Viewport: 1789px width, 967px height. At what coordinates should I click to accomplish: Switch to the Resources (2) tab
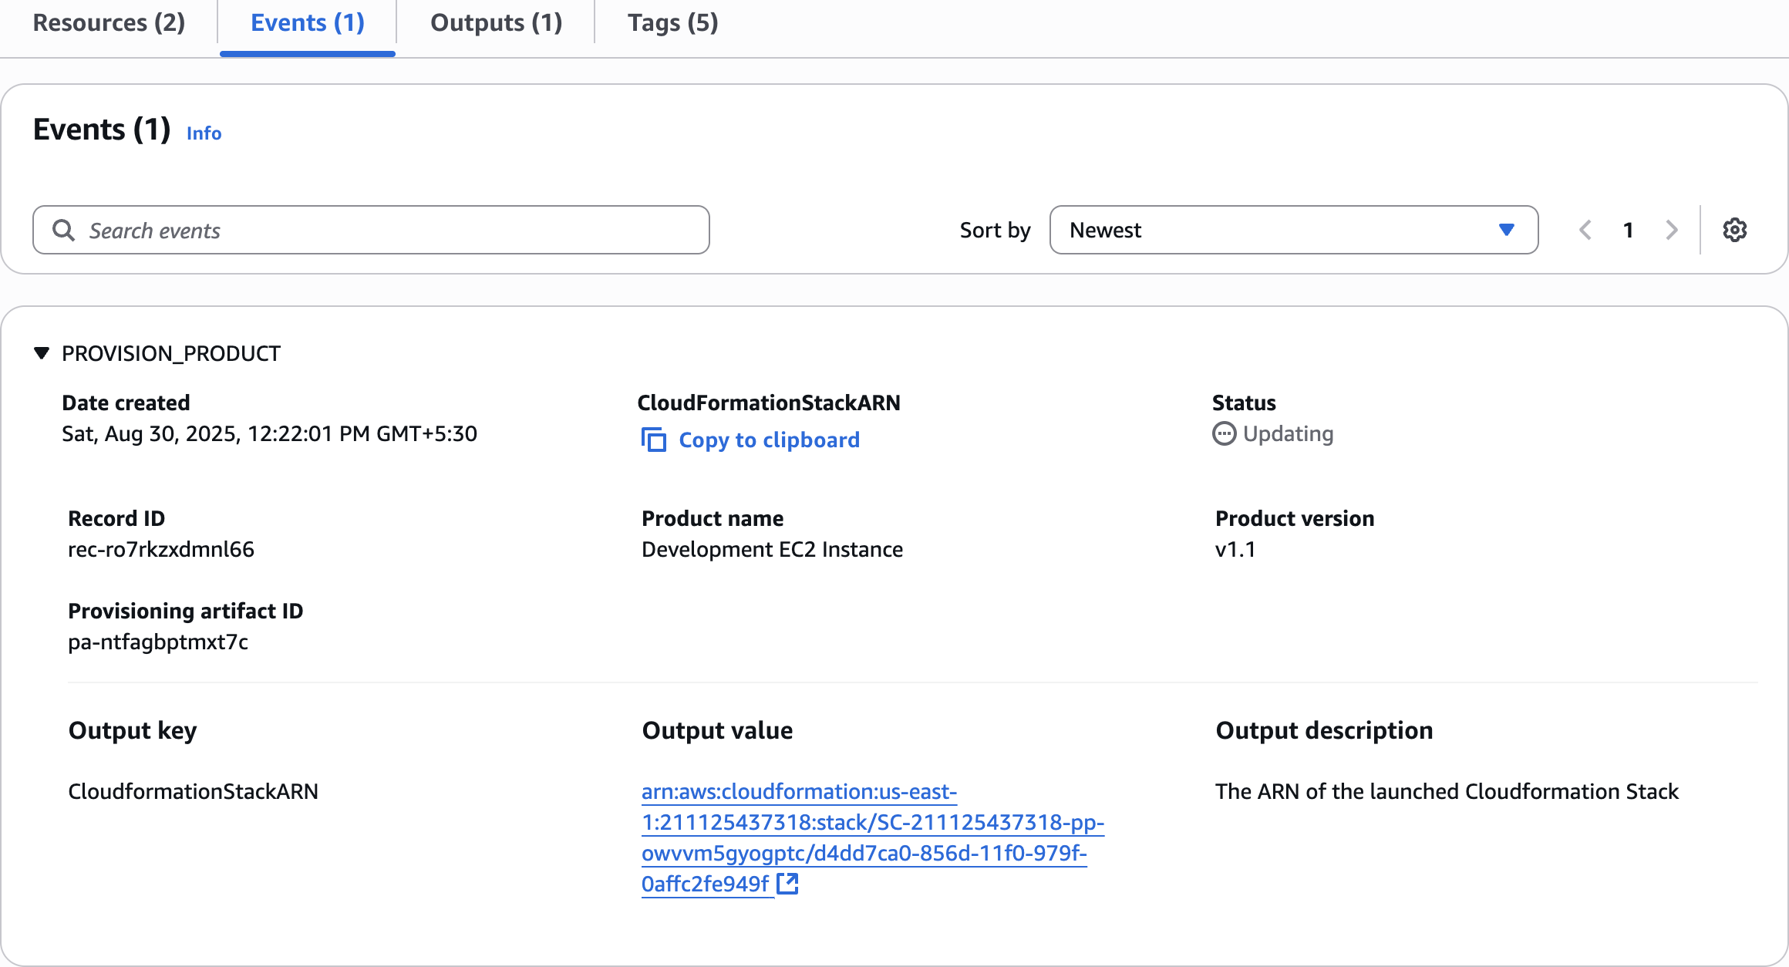point(109,23)
